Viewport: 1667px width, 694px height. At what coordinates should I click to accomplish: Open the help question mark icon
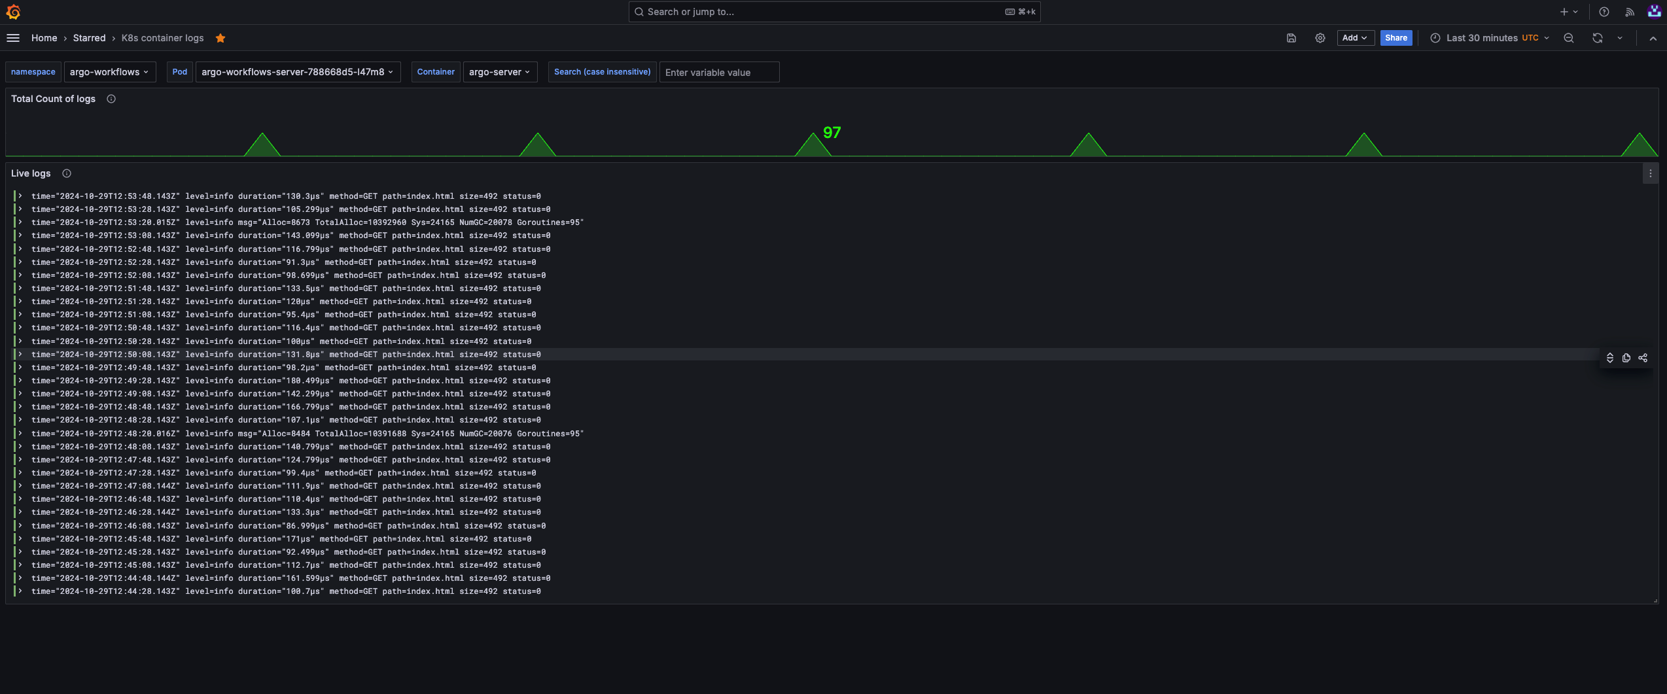click(x=1604, y=12)
